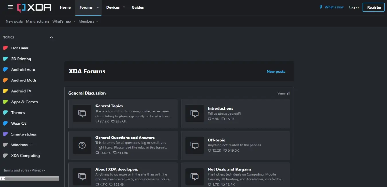Click the Log in link
The image size is (387, 187).
click(354, 7)
